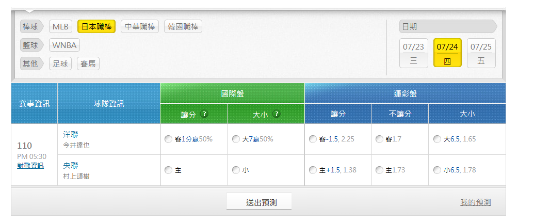Click the help icon beside 國際盤 讓分

pyautogui.click(x=204, y=114)
